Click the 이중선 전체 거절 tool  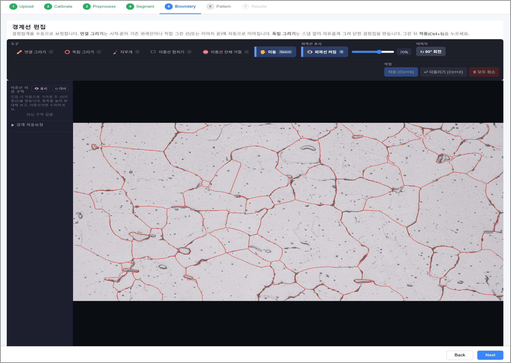click(x=226, y=52)
